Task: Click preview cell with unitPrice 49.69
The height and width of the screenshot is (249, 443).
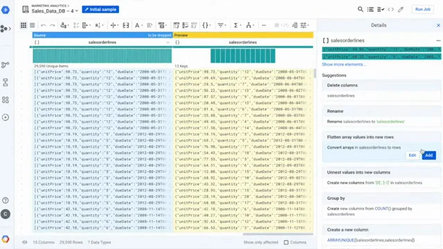Action: pos(243,78)
